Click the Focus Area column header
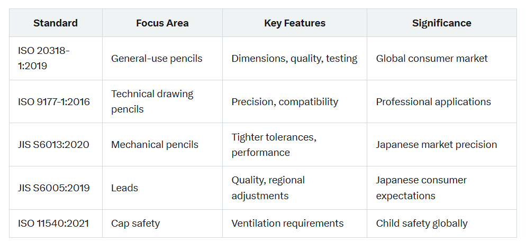 (x=162, y=23)
